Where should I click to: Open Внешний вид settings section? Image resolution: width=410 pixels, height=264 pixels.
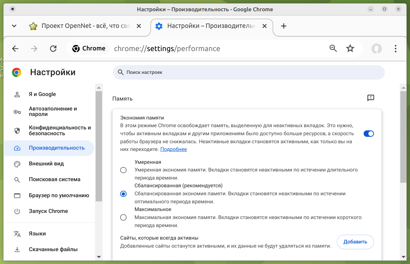tap(46, 164)
